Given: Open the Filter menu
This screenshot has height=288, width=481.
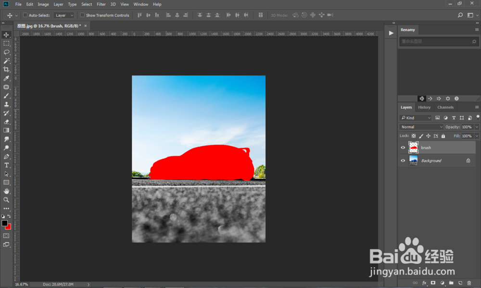Looking at the screenshot, I should 101,4.
